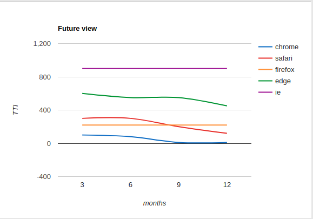Click the orange firefox horizontal line
Image resolution: width=313 pixels, height=219 pixels.
tap(120, 125)
